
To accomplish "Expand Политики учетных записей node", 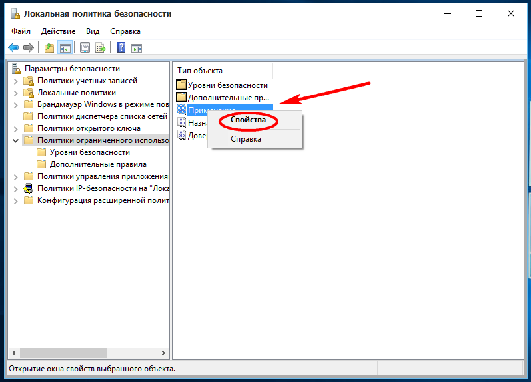I will [15, 81].
